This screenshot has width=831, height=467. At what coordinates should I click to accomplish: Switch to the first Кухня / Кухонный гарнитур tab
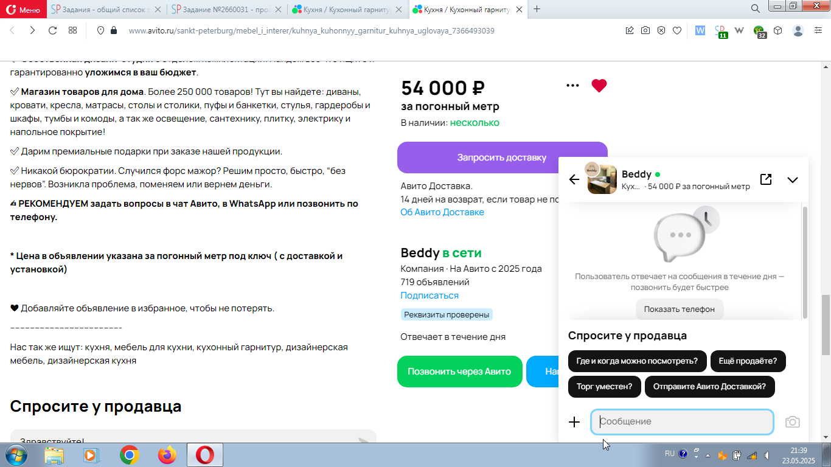[347, 9]
